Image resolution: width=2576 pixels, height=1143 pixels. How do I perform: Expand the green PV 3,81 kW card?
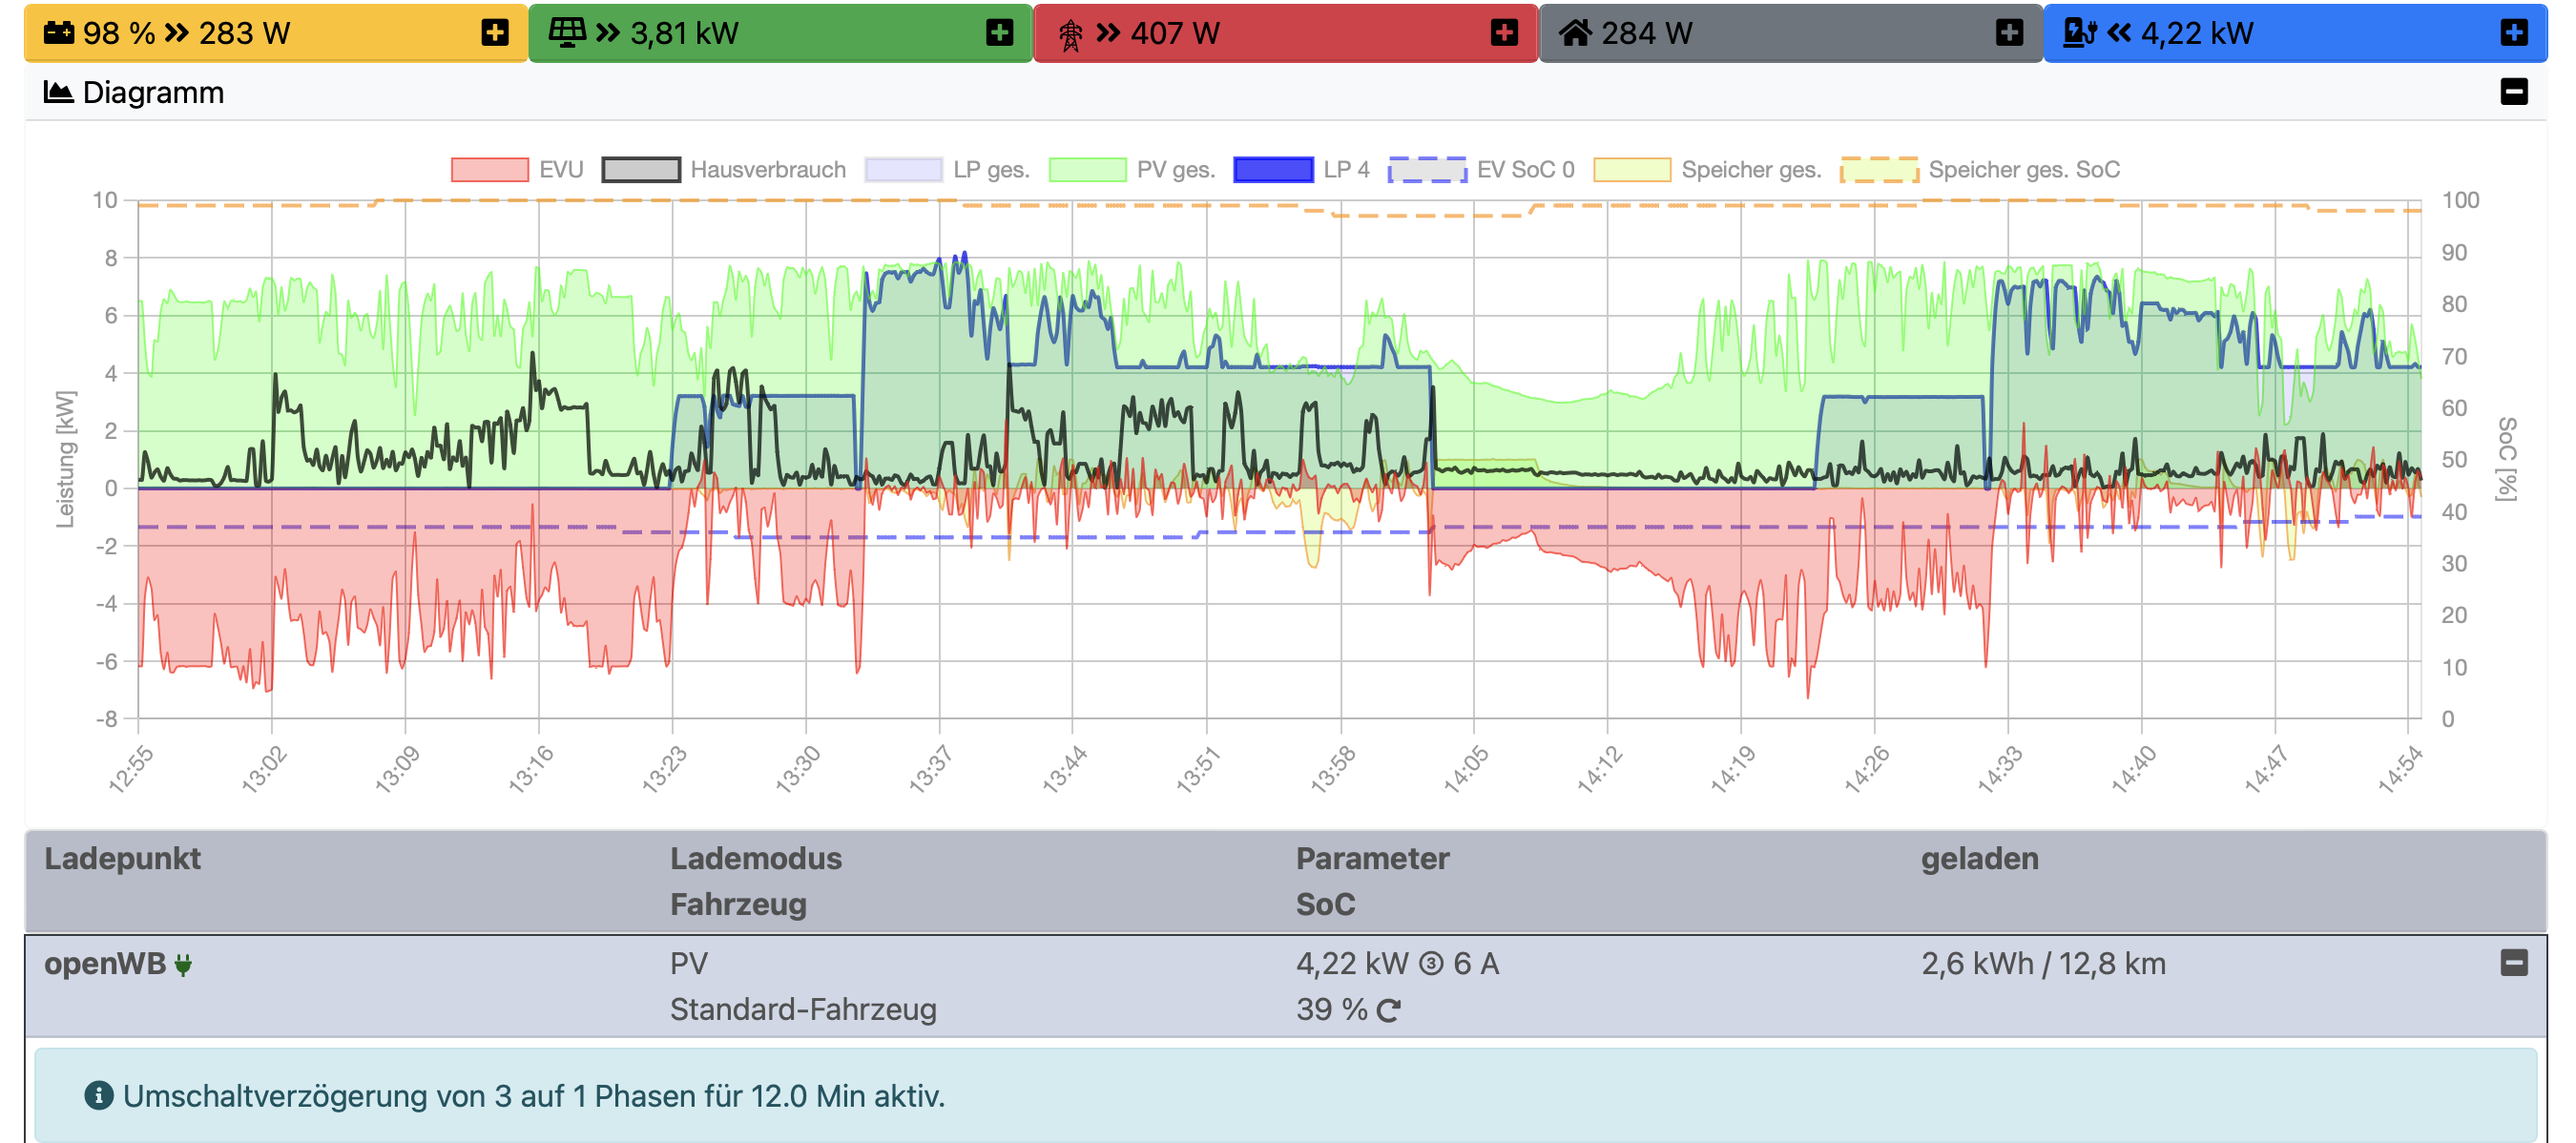999,33
